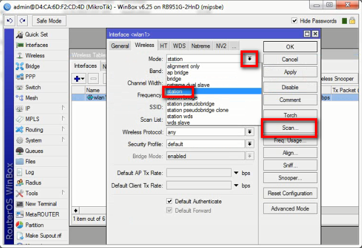The width and height of the screenshot is (362, 248).
Task: Open the Log icon in the sidebar
Action: point(20,172)
